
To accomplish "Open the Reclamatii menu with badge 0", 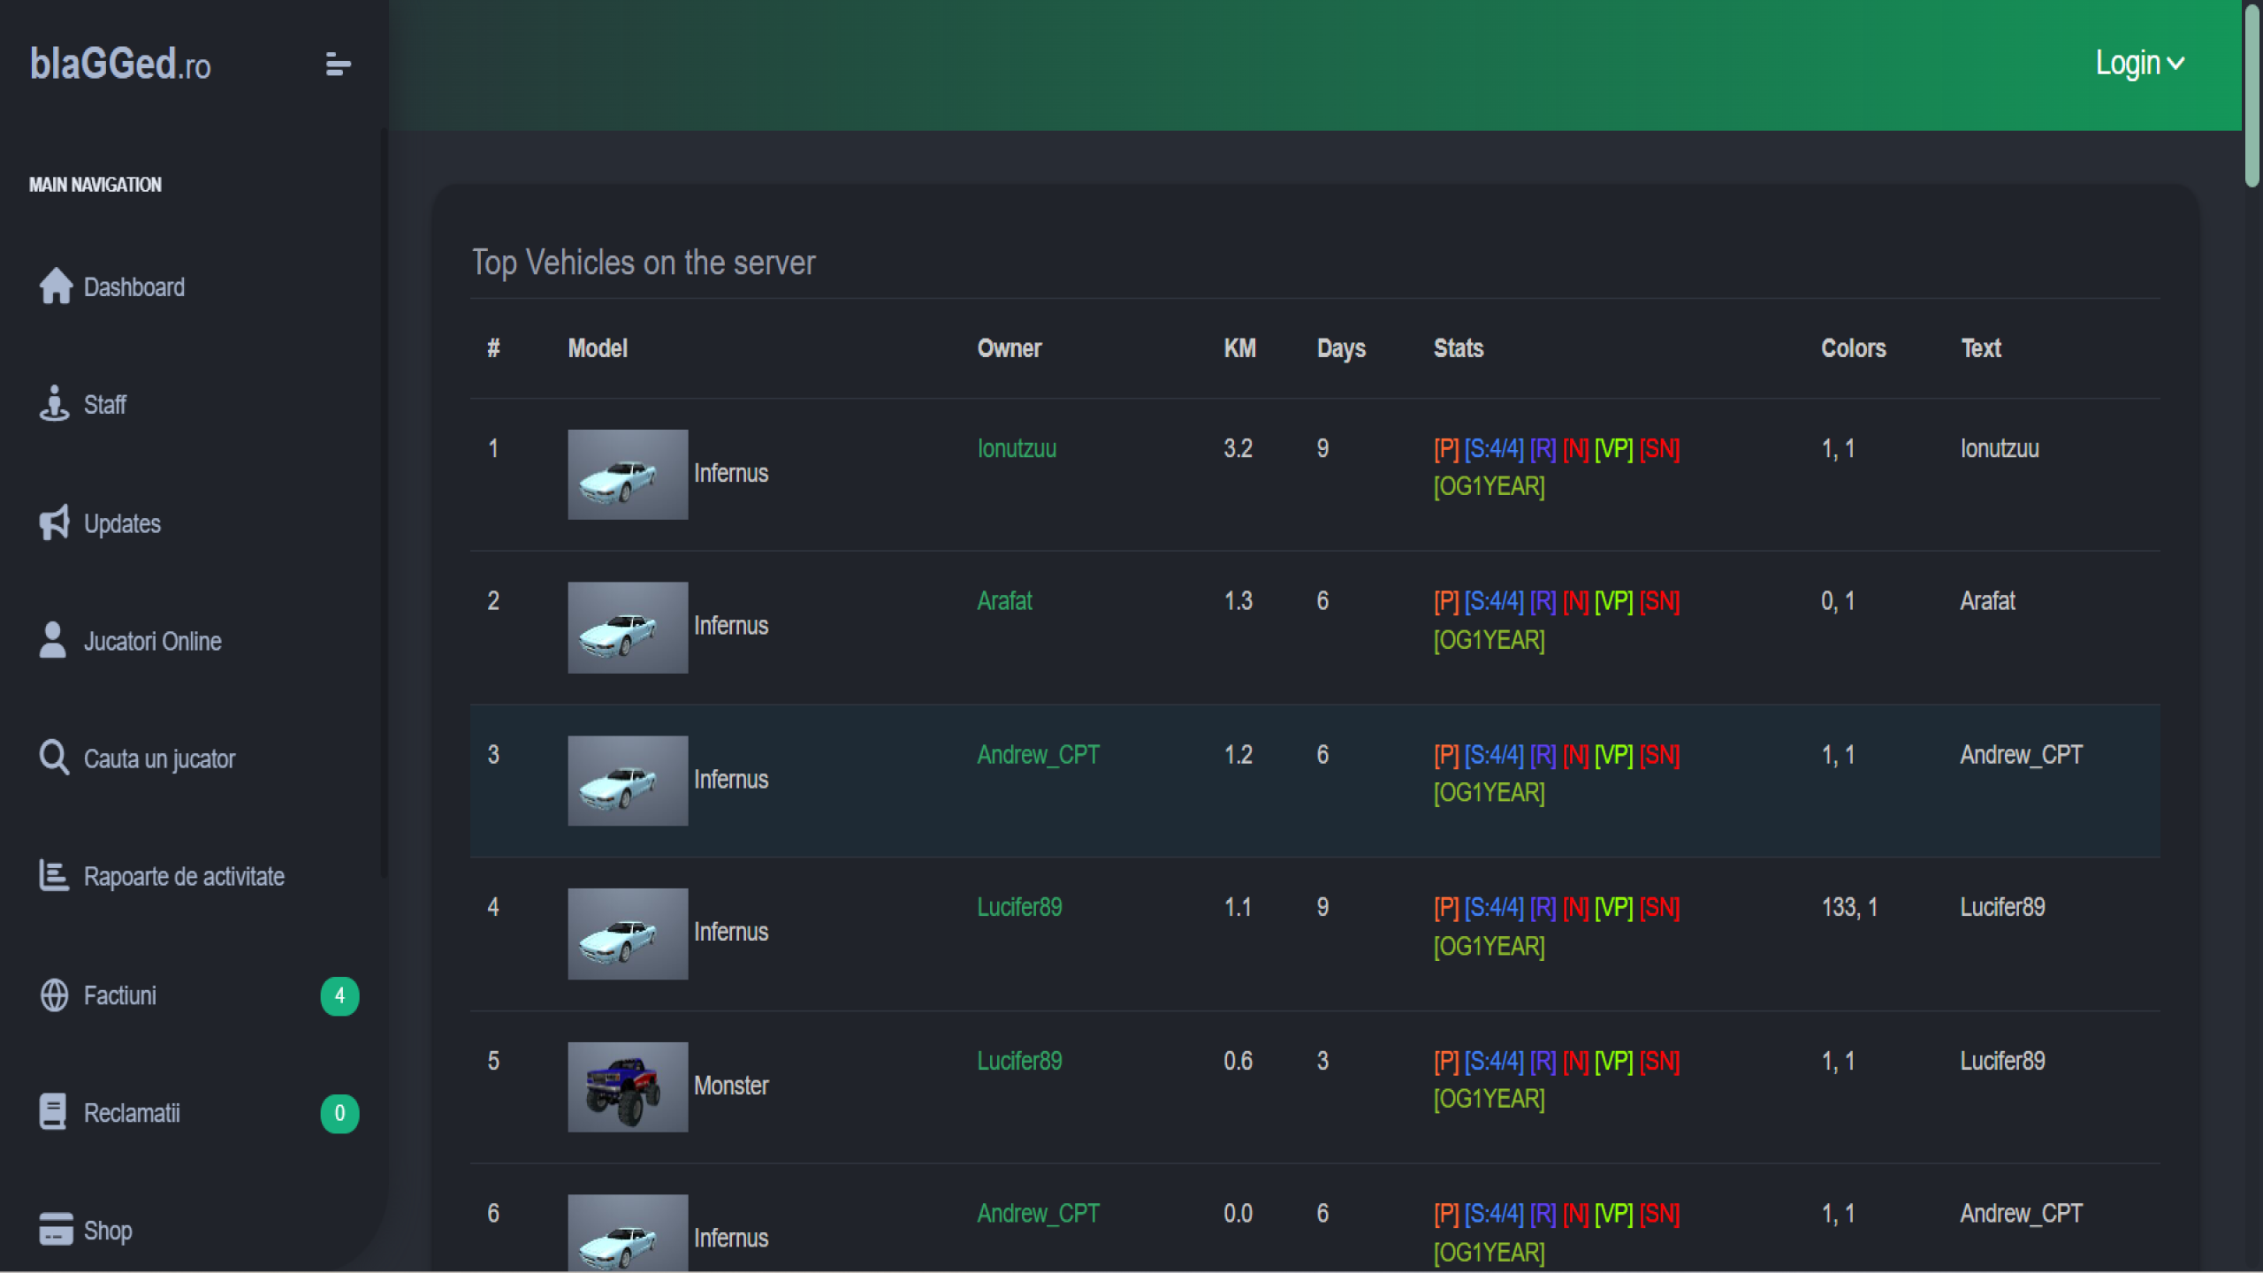I will pos(132,1113).
